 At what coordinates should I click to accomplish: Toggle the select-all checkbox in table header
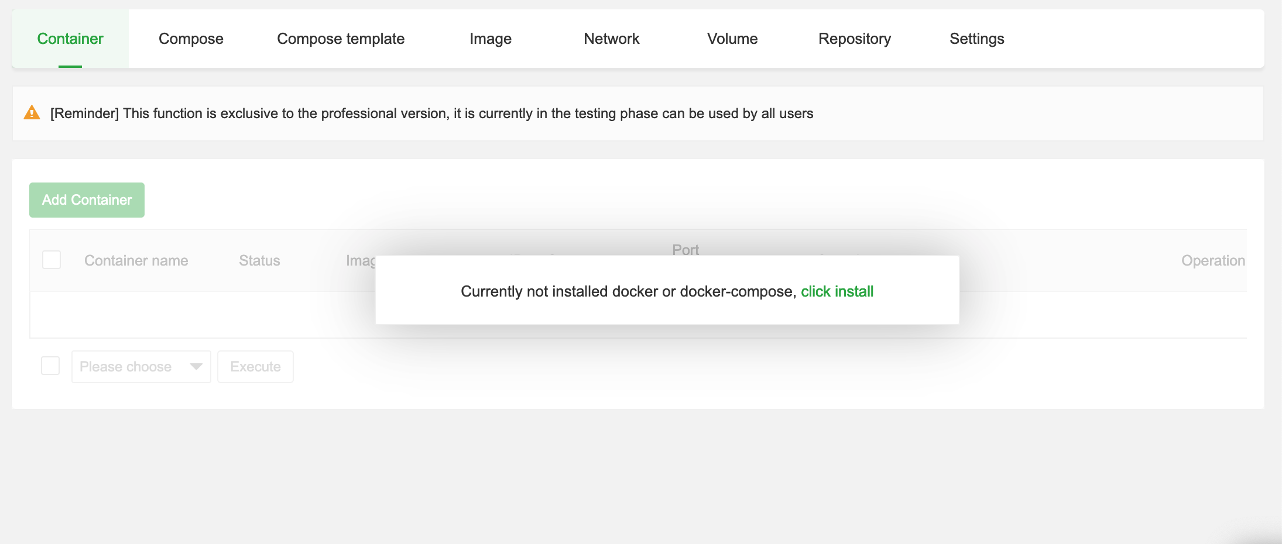52,260
